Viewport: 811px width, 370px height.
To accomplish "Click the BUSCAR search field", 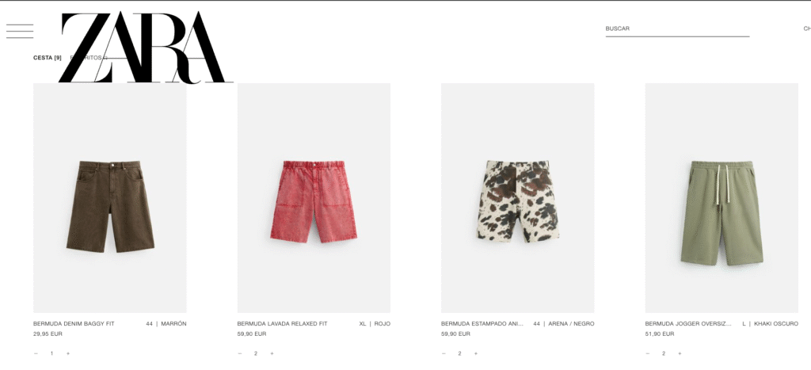I will click(x=677, y=29).
